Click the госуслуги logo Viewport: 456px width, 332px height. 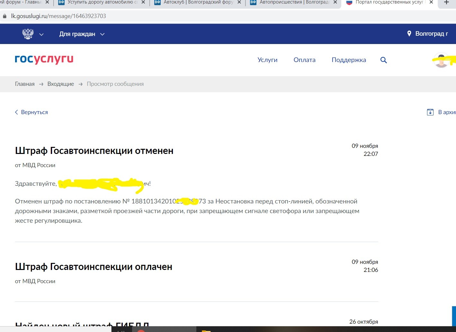click(x=44, y=59)
